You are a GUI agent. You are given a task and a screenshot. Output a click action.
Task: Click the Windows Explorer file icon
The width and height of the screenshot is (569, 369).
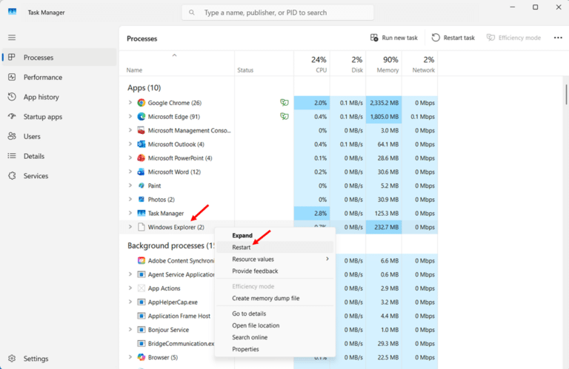[x=142, y=227]
